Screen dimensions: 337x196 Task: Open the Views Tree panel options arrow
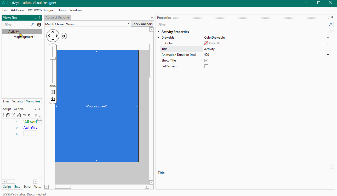click(35, 18)
